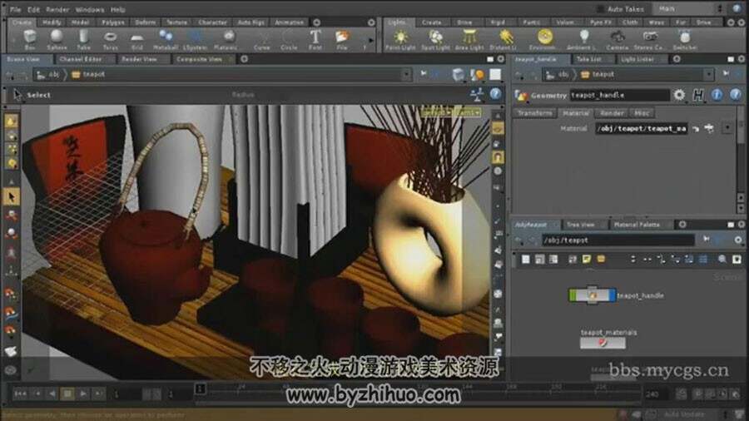Screen dimensions: 749x421
Task: Click the stop playback button
Action: click(x=67, y=394)
